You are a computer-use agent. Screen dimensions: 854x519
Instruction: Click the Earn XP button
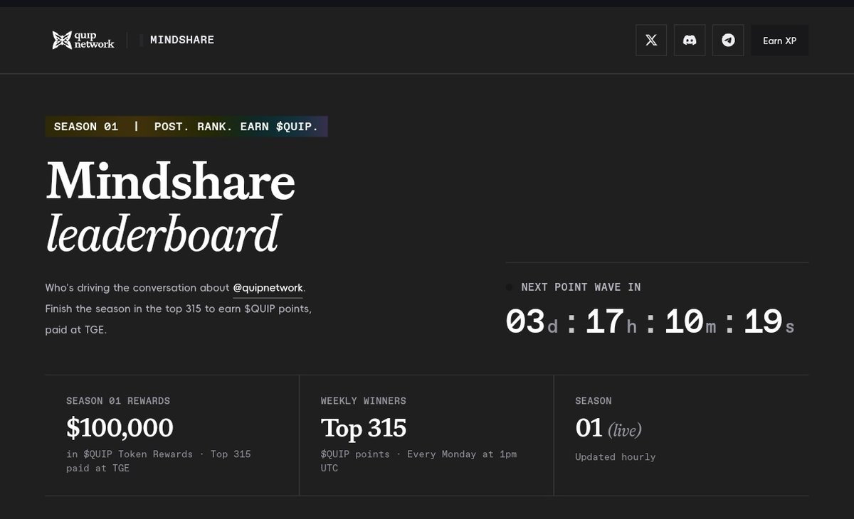[x=779, y=41]
